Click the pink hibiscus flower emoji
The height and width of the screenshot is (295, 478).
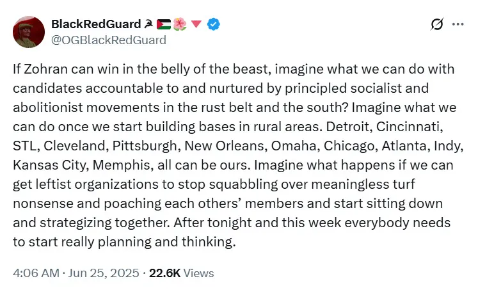(x=179, y=24)
